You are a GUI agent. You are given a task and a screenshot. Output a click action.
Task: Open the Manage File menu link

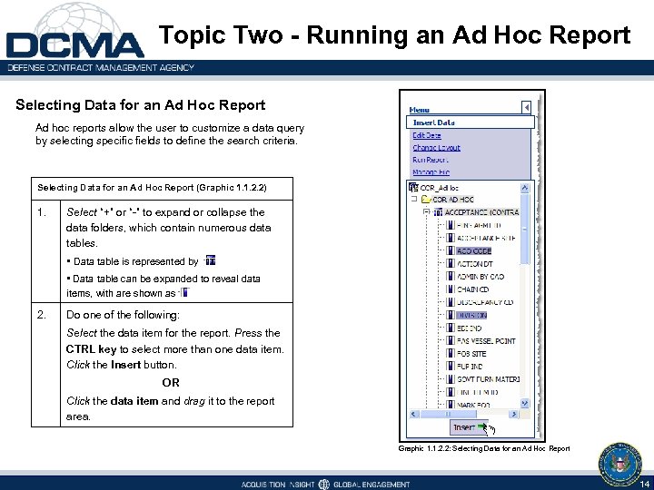(x=431, y=172)
